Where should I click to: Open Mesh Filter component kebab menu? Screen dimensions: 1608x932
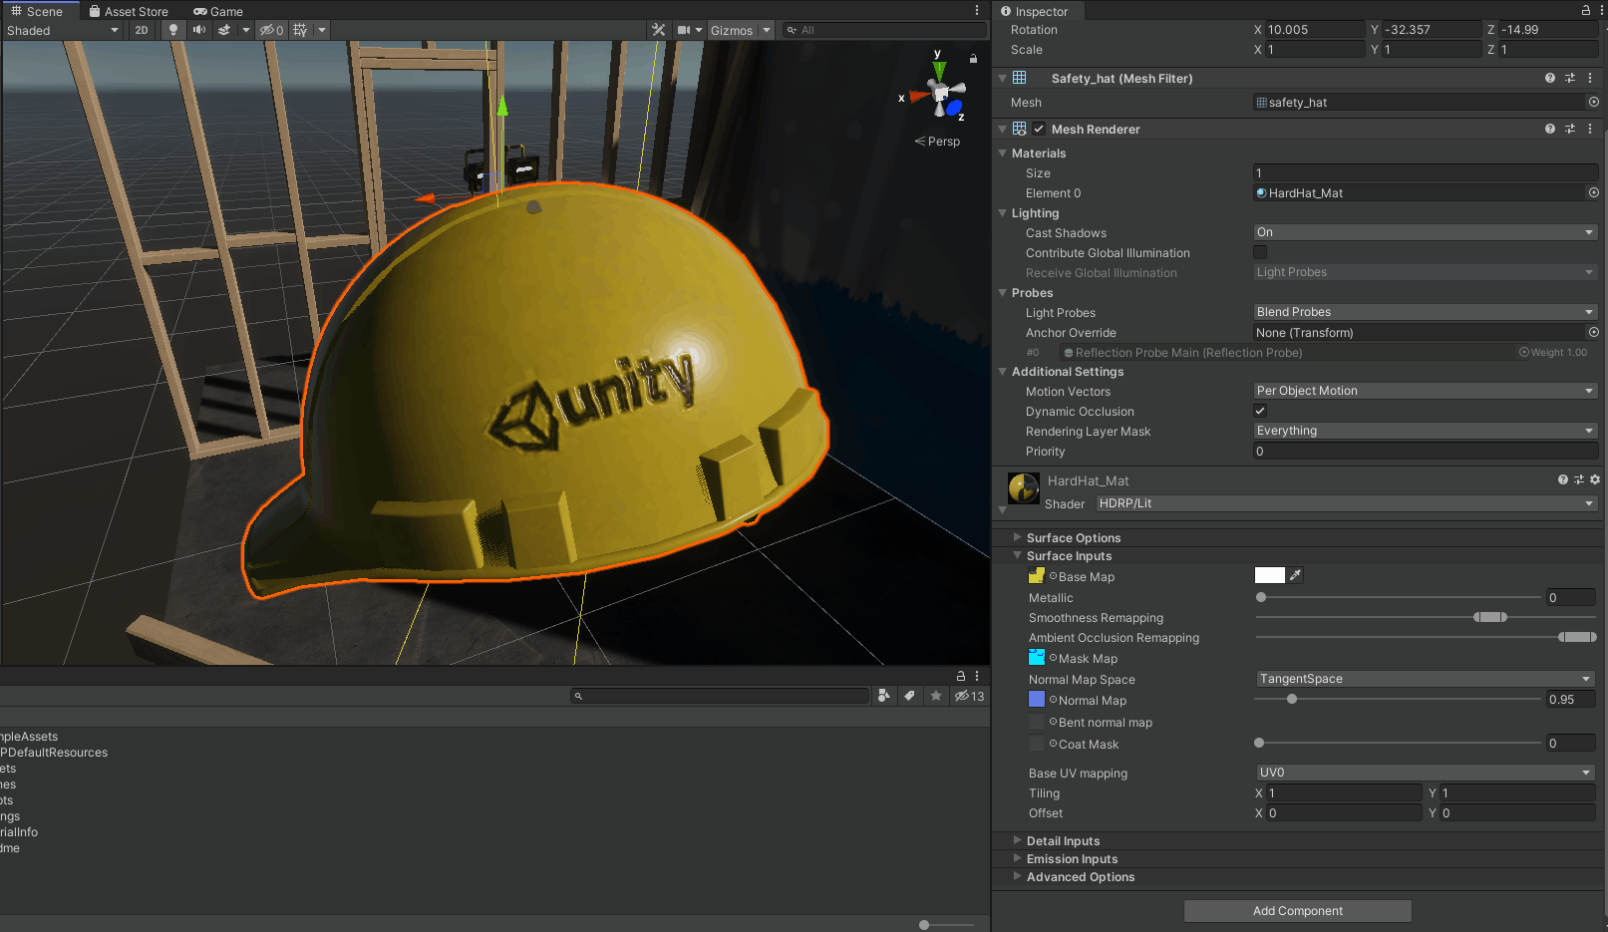(x=1590, y=78)
